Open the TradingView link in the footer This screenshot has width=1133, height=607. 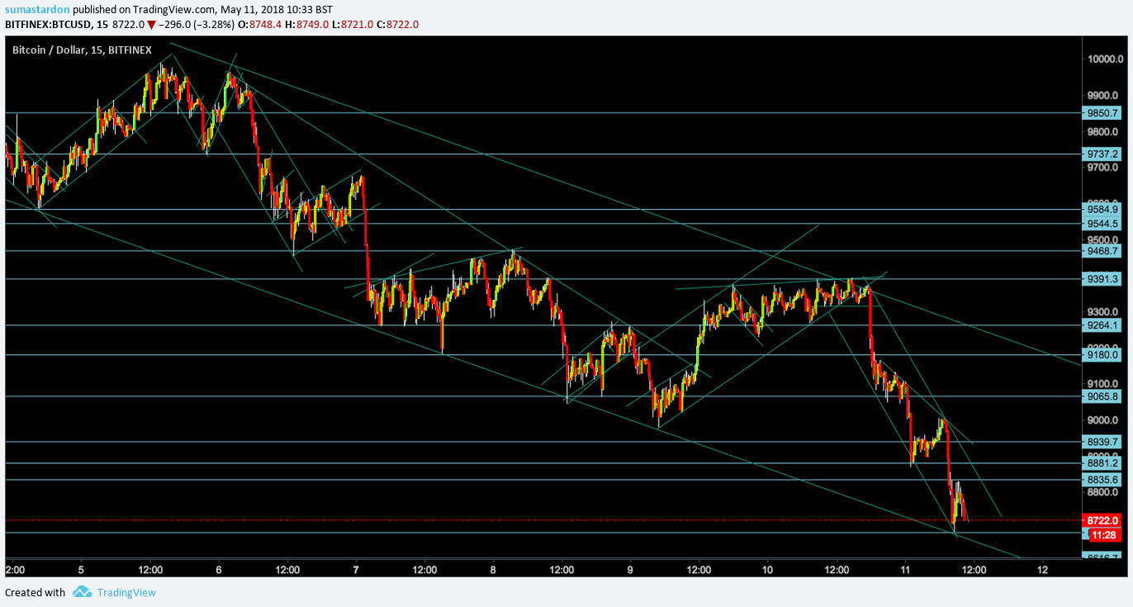[126, 592]
